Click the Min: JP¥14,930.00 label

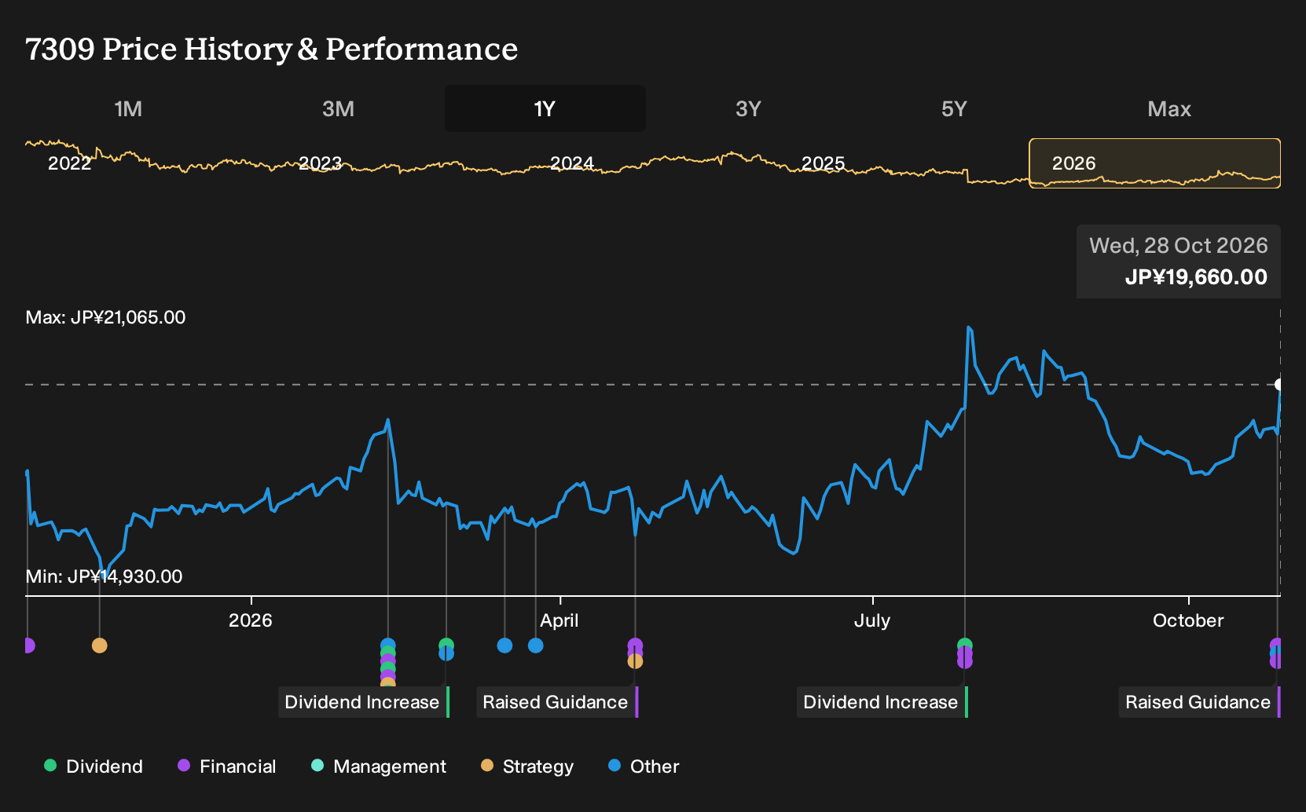click(104, 576)
